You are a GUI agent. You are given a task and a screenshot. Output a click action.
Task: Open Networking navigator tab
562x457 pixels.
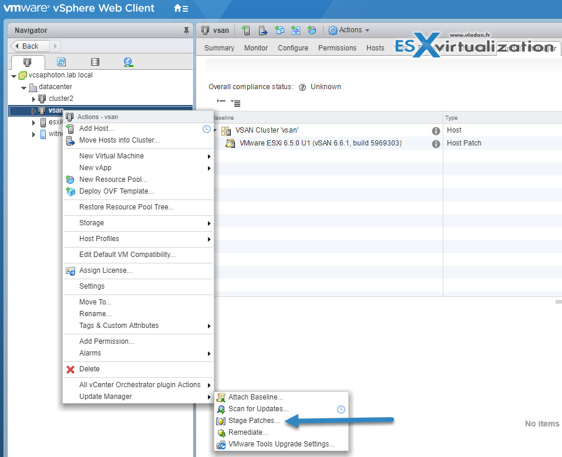click(128, 62)
